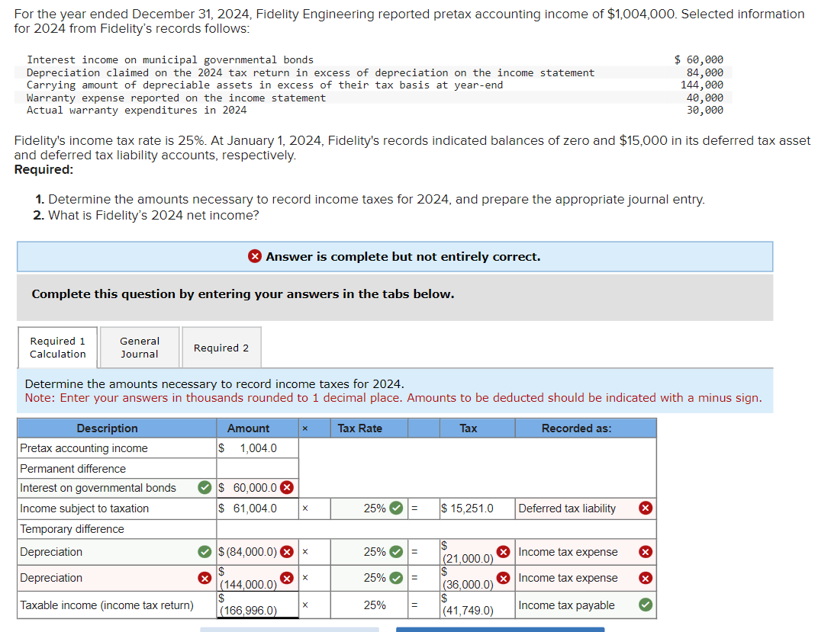The width and height of the screenshot is (831, 632).
Task: Click green check next to first Depreciation description
Action: tap(205, 552)
